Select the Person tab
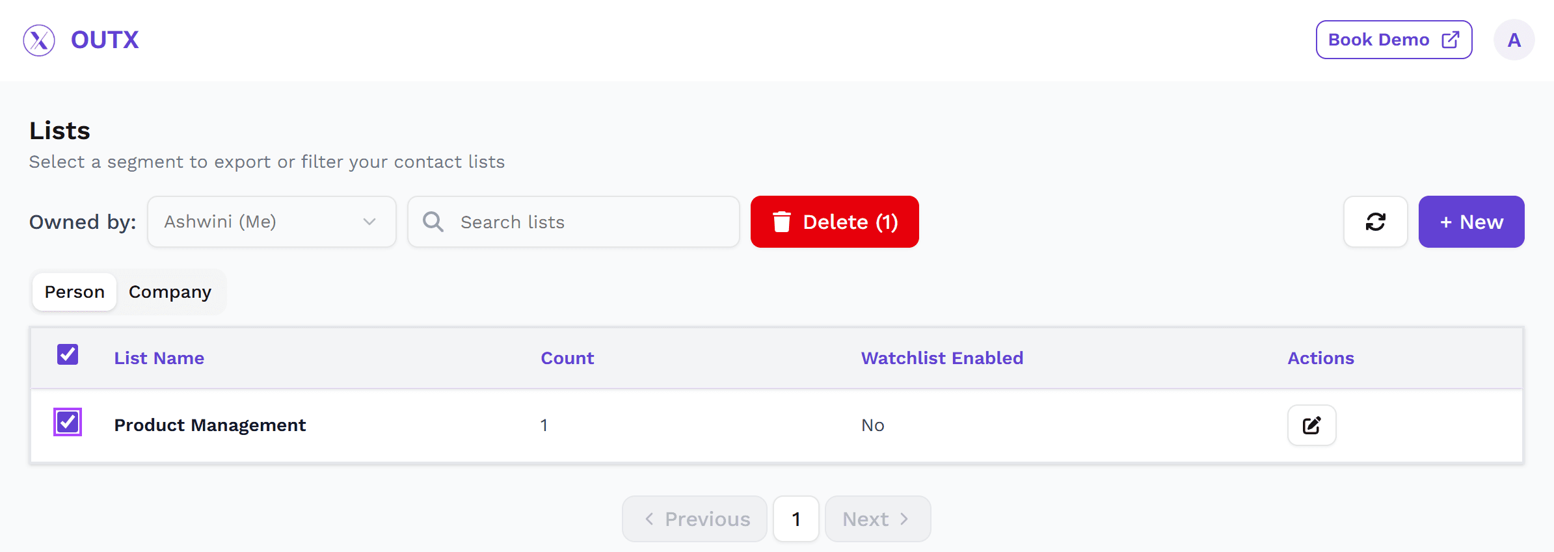Viewport: 1554px width, 552px height. (75, 292)
